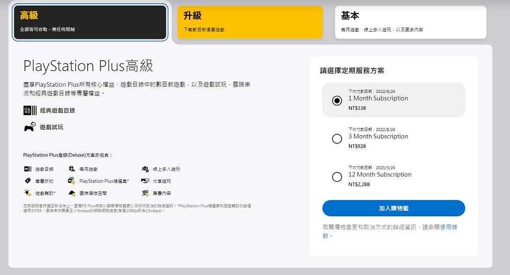Click the 每月遊戲、線上多人遊玩 subtitle in 基本 card

click(x=382, y=30)
